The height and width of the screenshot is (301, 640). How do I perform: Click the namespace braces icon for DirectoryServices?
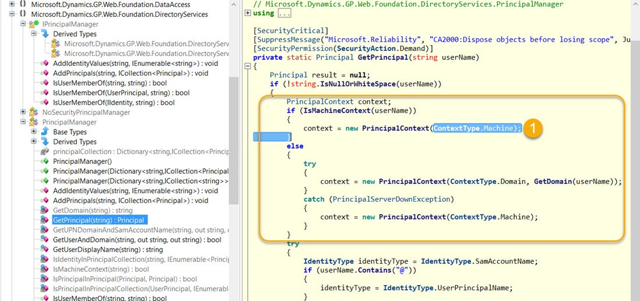(x=23, y=15)
